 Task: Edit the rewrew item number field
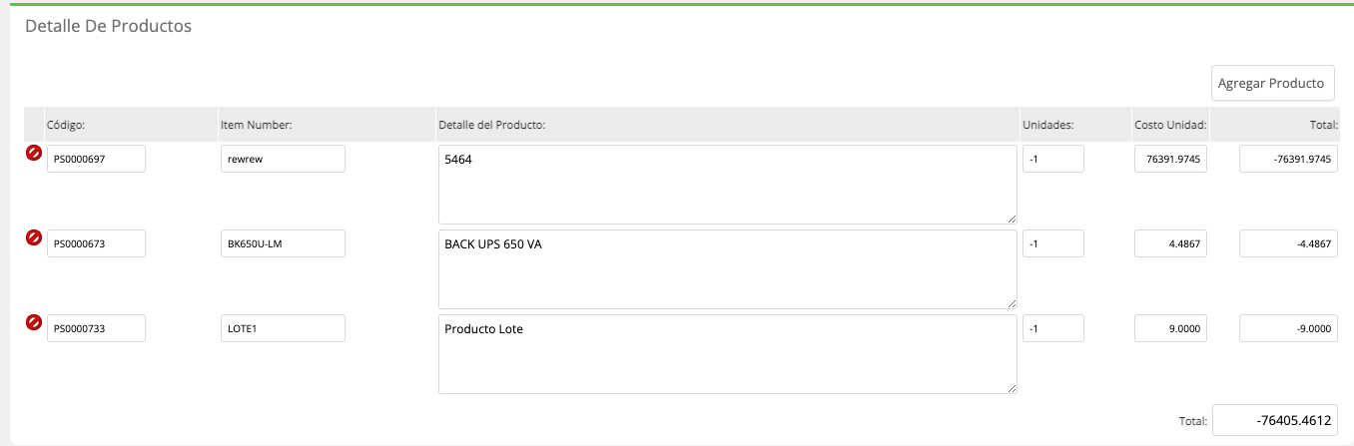pyautogui.click(x=283, y=159)
